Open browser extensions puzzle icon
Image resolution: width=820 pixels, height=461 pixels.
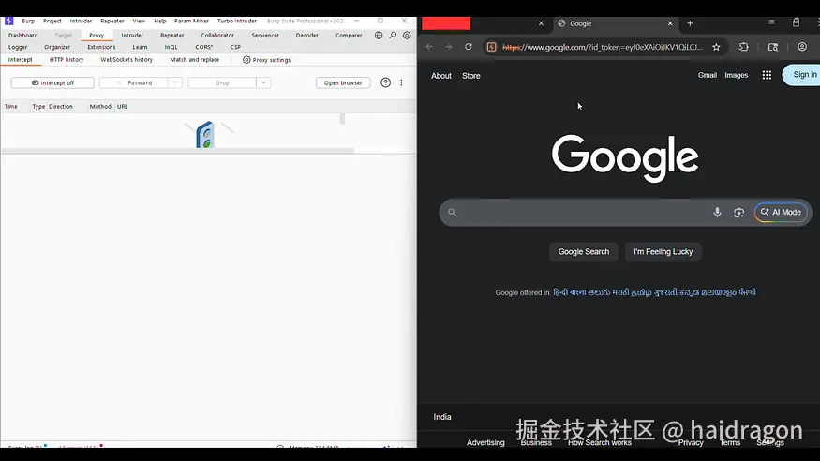[x=744, y=47]
